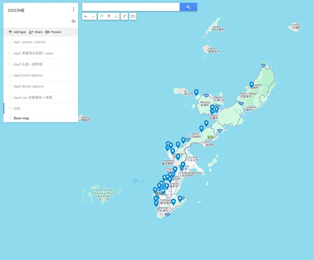Click the Kadena town label
The image size is (314, 260).
point(168,162)
